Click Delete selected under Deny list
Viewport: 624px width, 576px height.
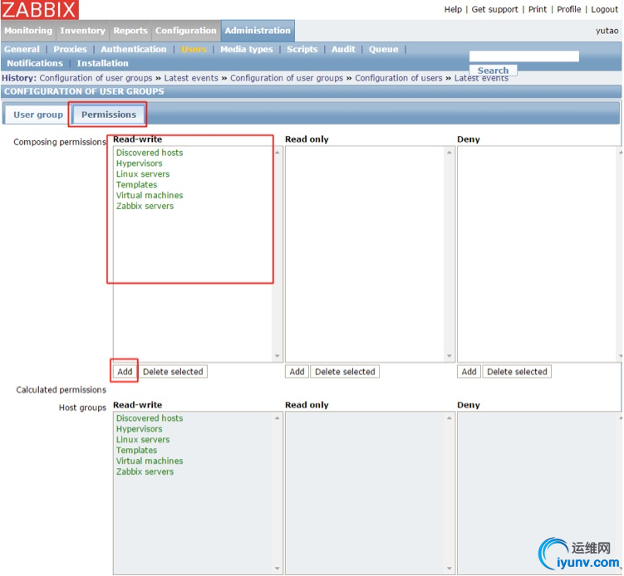coord(517,372)
